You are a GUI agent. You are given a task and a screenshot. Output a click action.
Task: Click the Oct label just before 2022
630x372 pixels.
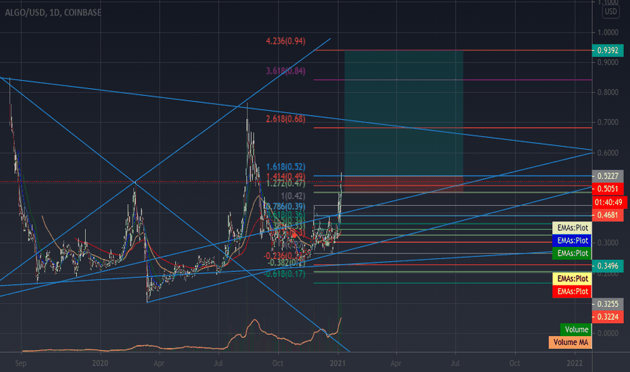pyautogui.click(x=514, y=363)
